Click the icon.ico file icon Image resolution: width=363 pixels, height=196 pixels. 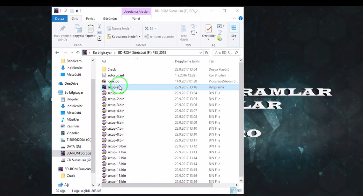click(104, 81)
